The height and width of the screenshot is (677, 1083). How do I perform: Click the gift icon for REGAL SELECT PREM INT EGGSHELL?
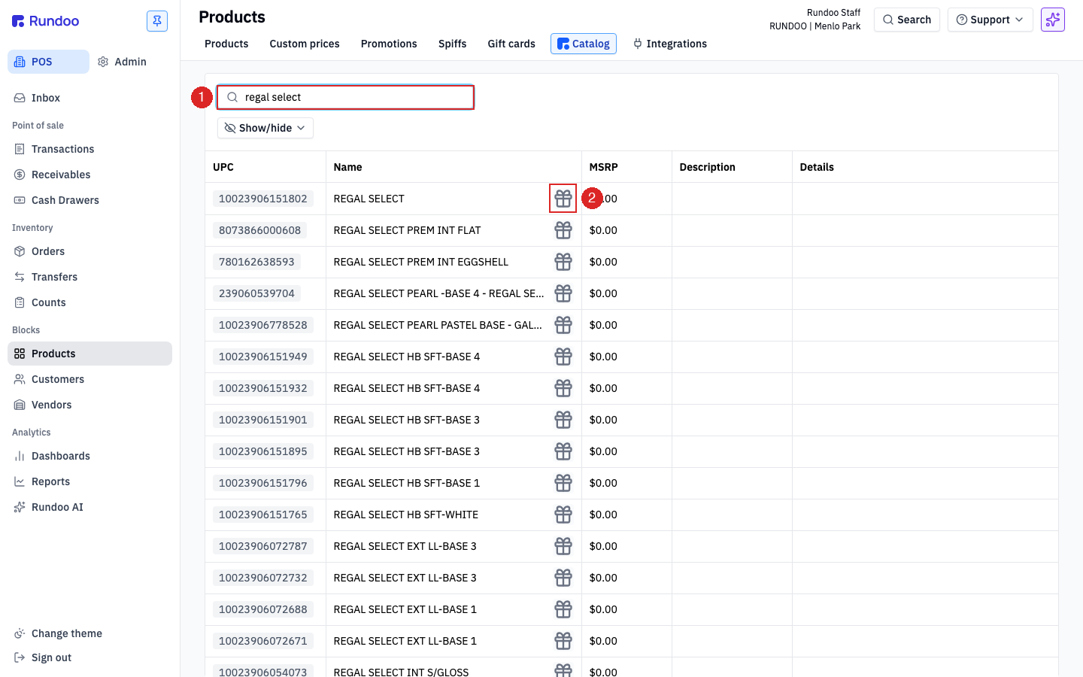(563, 262)
